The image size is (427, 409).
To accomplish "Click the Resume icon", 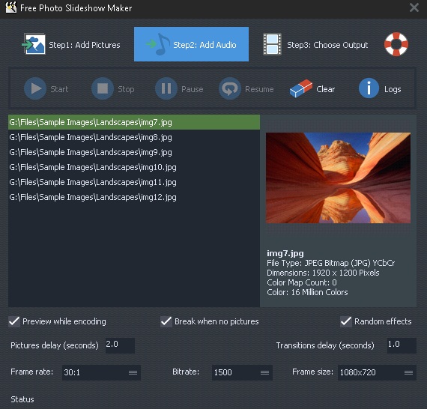I will coord(229,88).
